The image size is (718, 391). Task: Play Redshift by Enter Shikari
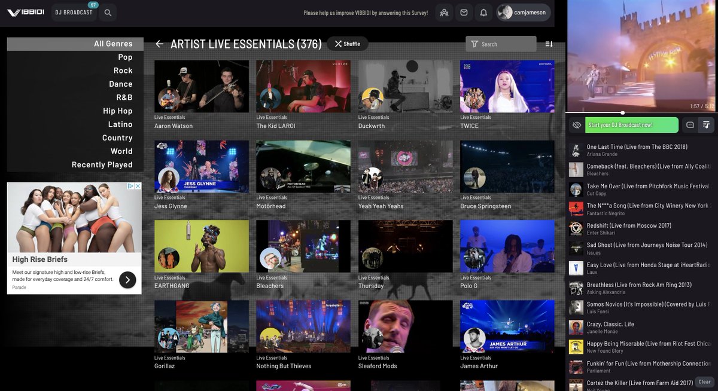(641, 229)
